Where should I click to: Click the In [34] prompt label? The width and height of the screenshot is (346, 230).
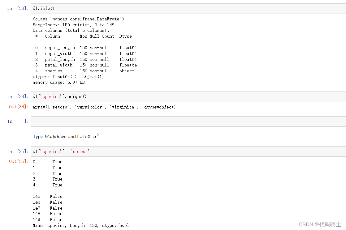pos(18,96)
